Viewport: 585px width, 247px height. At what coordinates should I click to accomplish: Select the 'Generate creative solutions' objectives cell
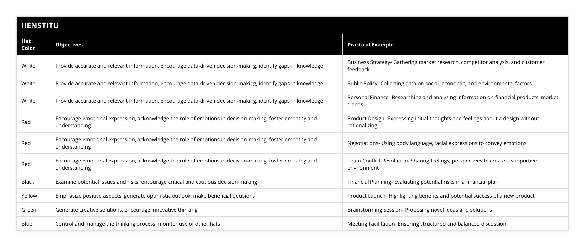[126, 210]
